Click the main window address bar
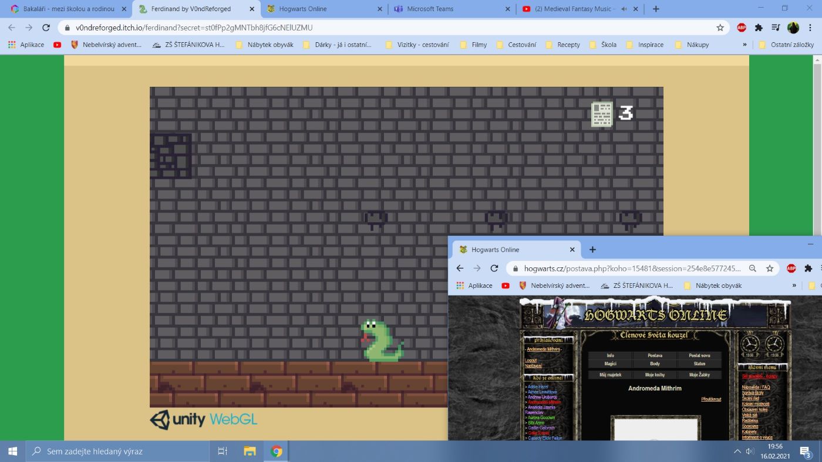 (x=393, y=28)
